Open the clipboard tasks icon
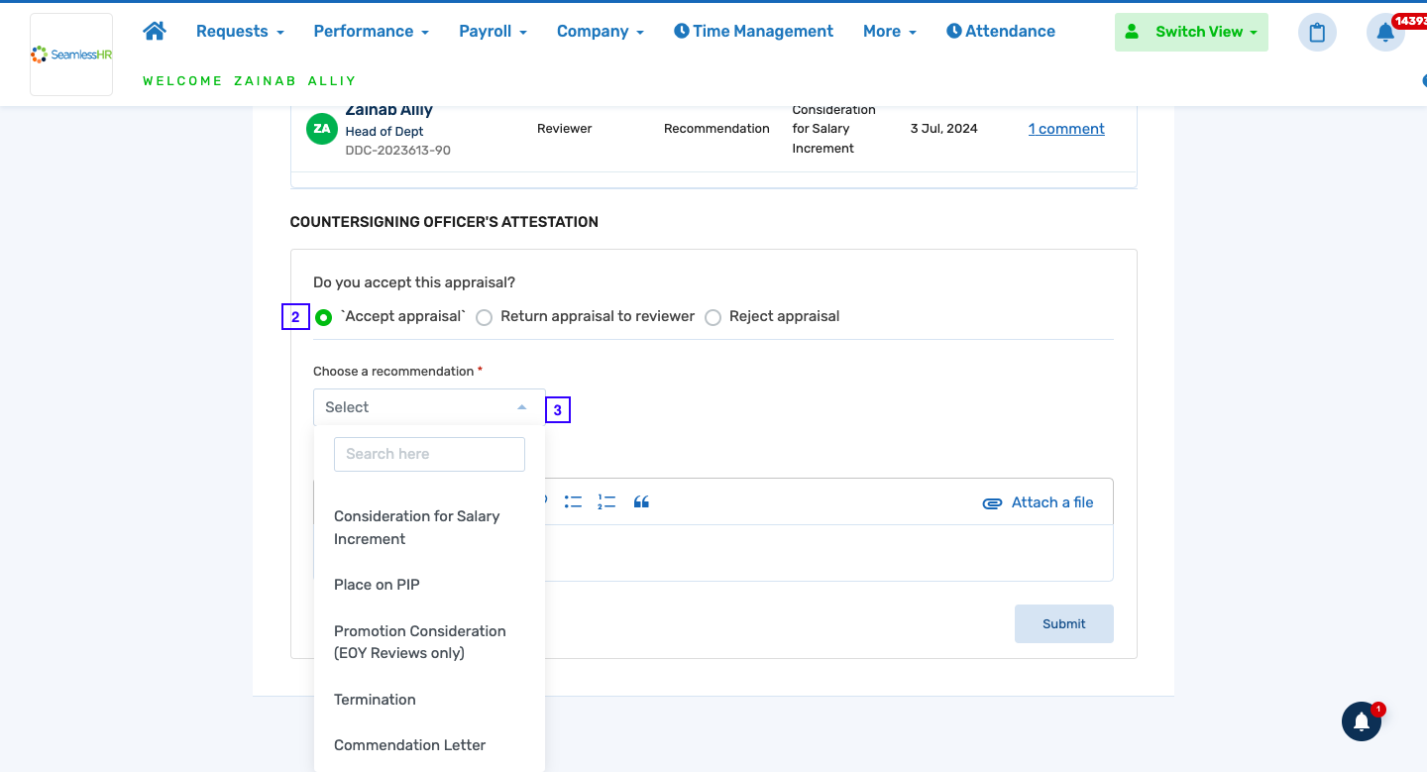Screen dimensions: 1427x772 click(x=1317, y=33)
